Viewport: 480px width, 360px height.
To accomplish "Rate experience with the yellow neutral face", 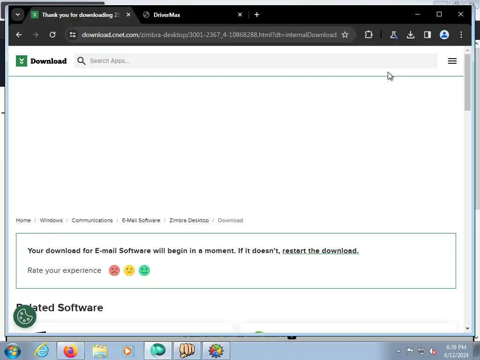I will 129,270.
